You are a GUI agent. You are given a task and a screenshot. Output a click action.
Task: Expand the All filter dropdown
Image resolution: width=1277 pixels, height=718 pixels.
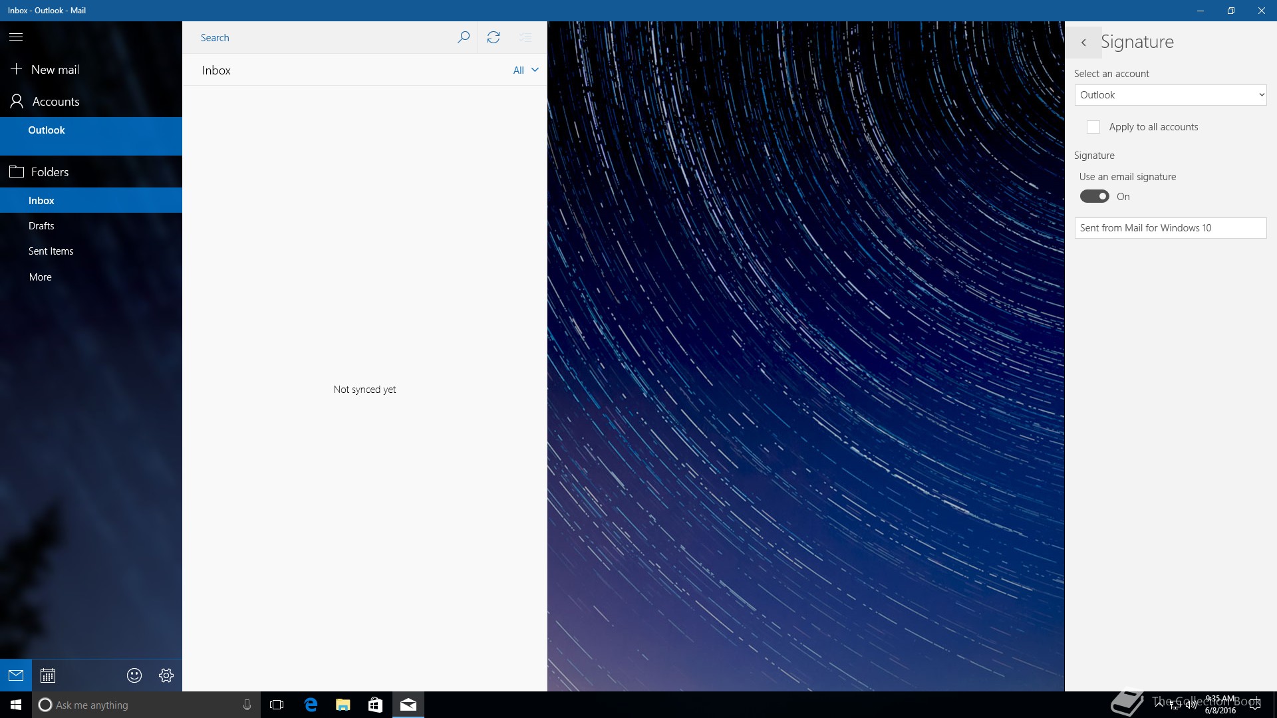(x=525, y=70)
